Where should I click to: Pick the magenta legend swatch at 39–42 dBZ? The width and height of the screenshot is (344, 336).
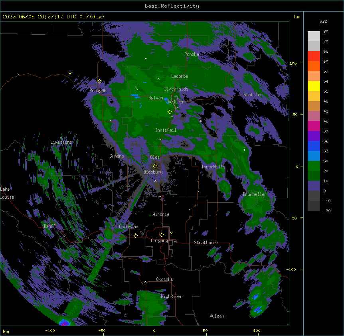(314, 126)
